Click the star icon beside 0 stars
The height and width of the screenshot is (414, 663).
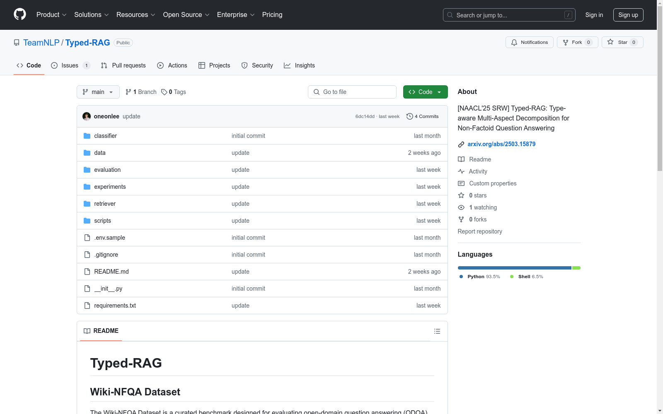(461, 195)
